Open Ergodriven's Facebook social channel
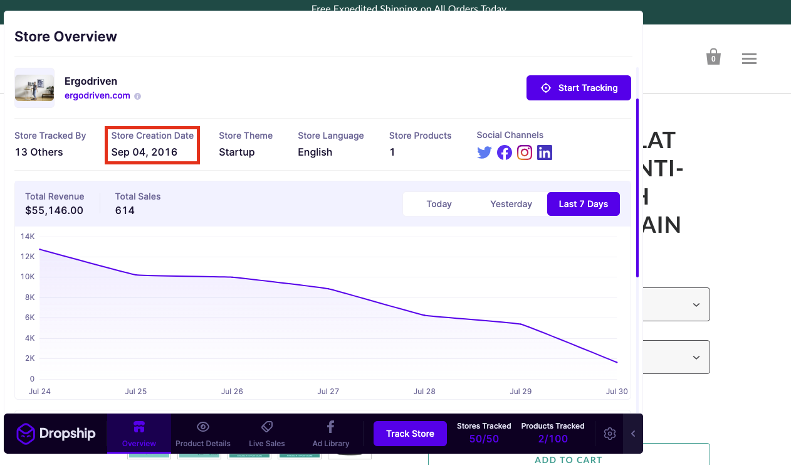 click(504, 152)
